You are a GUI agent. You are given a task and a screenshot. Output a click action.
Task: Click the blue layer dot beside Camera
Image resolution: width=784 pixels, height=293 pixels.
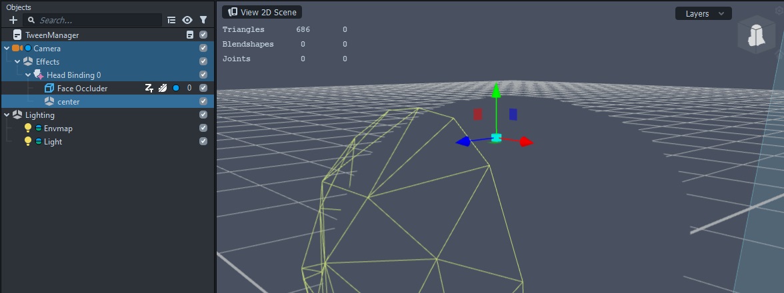tap(28, 49)
